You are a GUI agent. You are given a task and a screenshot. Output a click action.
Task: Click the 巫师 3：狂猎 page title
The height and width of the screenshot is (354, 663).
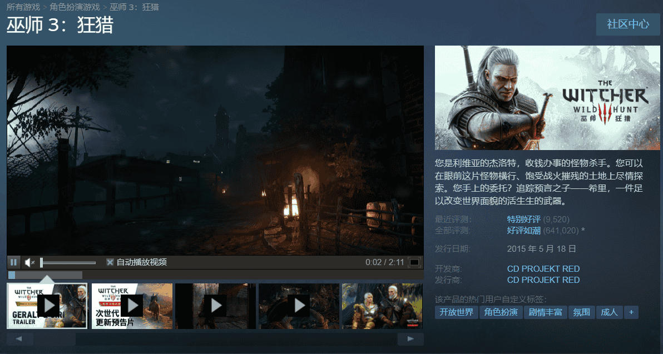60,26
